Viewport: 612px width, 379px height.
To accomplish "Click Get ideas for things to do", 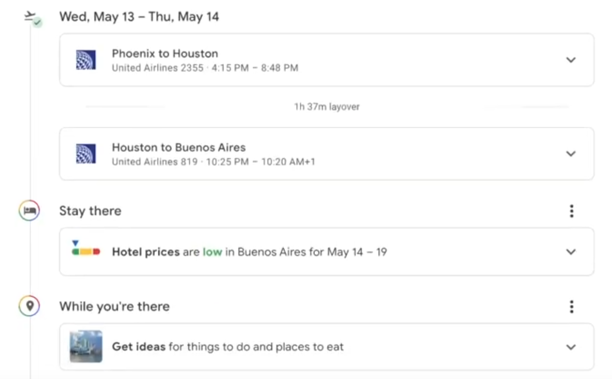I will coord(227,347).
